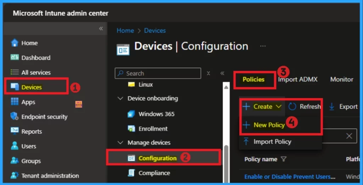Click the Refresh button
The width and height of the screenshot is (363, 185).
click(305, 106)
